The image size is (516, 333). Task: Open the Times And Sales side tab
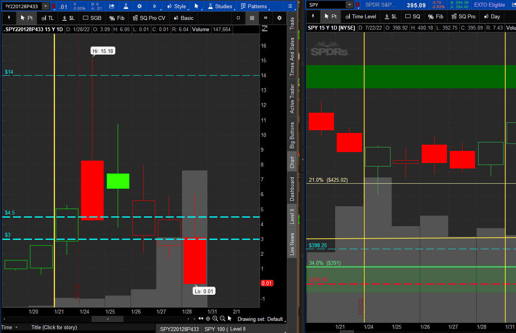[x=292, y=57]
